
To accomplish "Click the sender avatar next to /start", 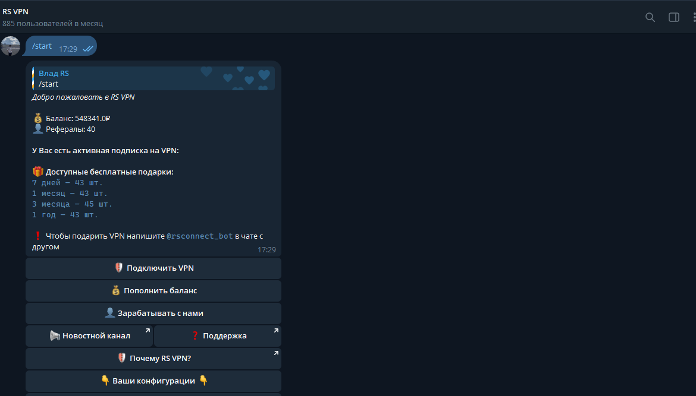I will click(x=10, y=46).
